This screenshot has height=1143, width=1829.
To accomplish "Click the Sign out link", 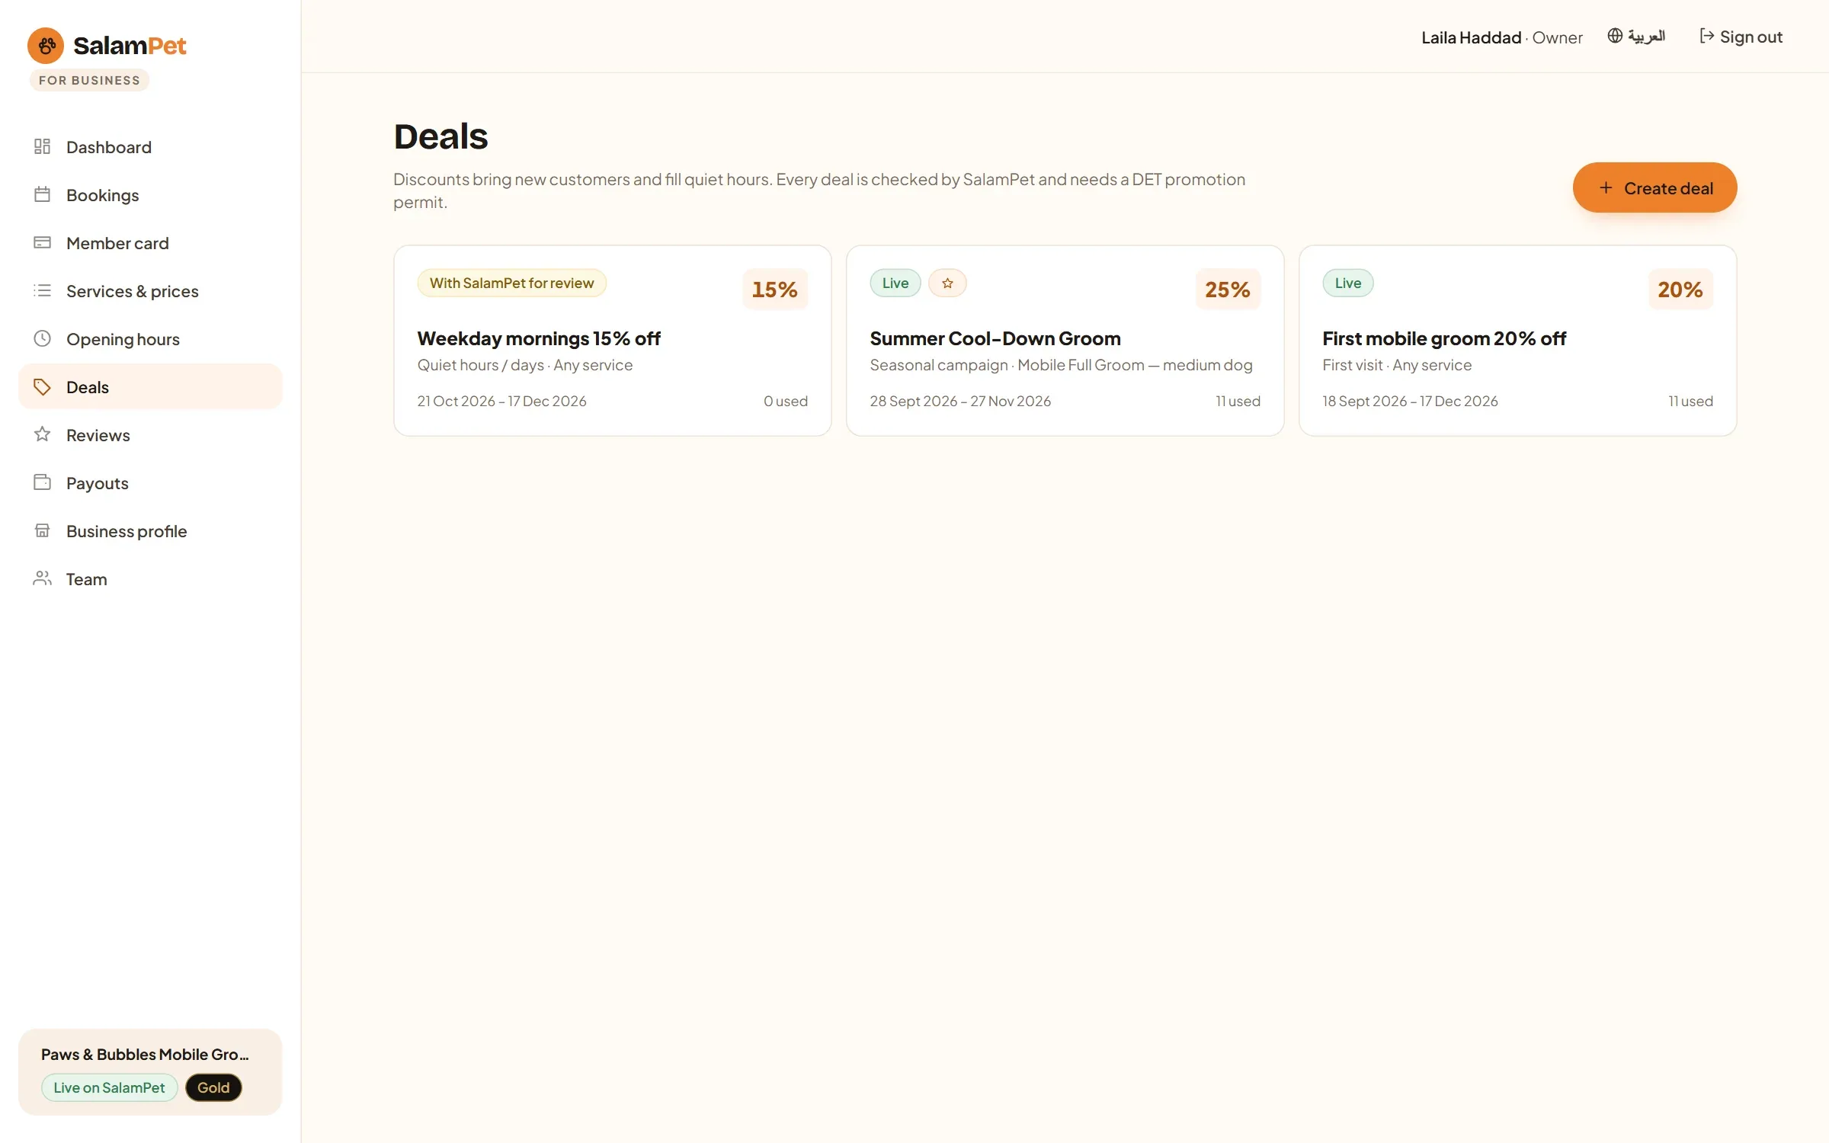I will pos(1741,37).
